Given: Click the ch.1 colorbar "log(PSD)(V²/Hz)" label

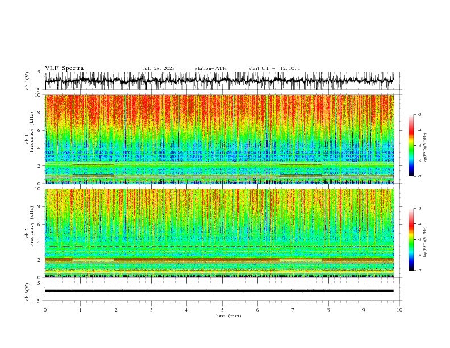Looking at the screenshot, I should [426, 148].
